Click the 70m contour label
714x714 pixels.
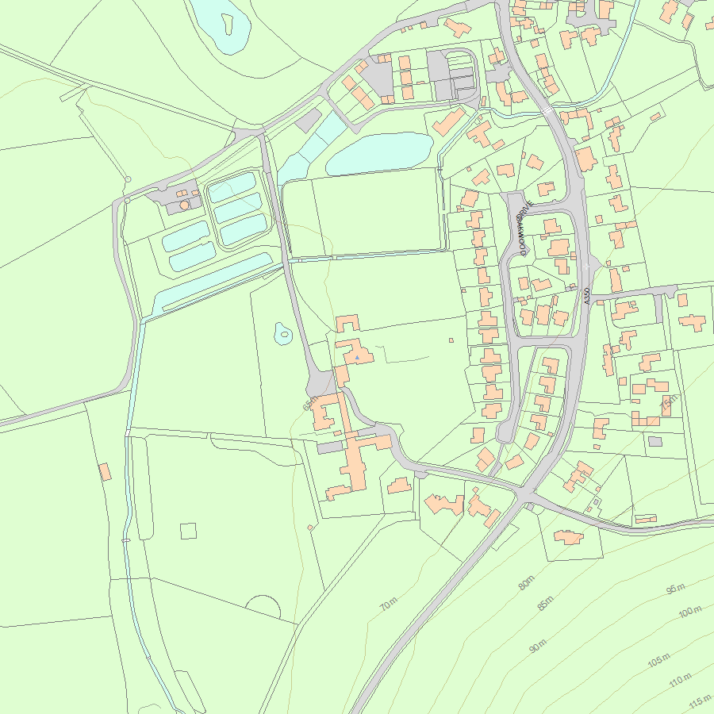pos(389,604)
